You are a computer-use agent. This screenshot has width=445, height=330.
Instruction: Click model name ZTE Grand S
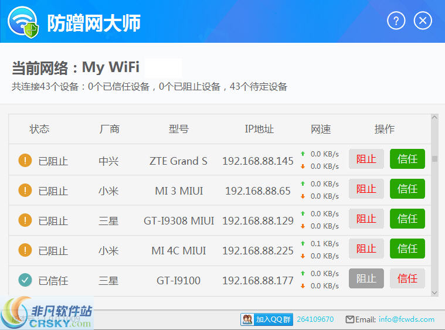(178, 161)
